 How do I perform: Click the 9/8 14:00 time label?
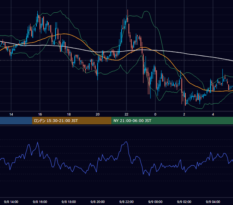11,202
